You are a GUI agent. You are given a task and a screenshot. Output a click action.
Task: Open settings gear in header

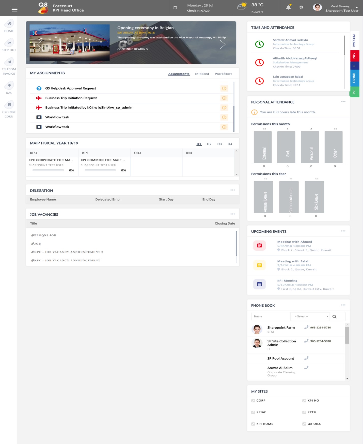(x=301, y=7)
